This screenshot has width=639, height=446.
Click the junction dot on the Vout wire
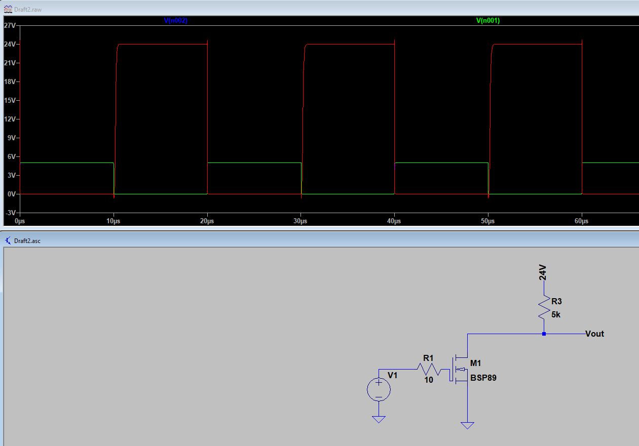tap(544, 334)
